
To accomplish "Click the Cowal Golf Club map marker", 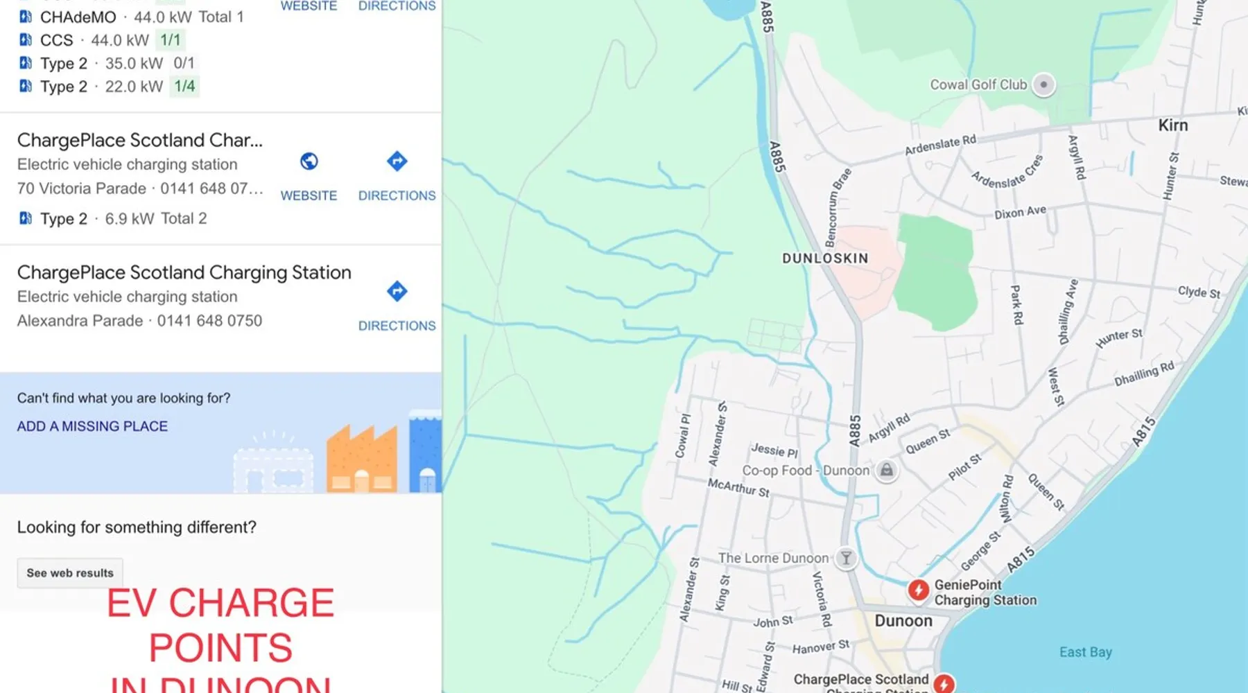I will (x=1043, y=85).
